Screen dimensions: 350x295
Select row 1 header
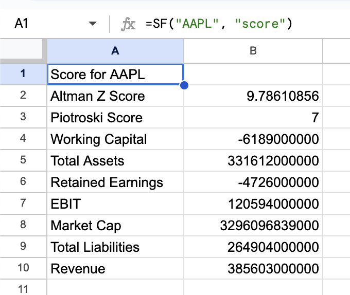[x=23, y=74]
